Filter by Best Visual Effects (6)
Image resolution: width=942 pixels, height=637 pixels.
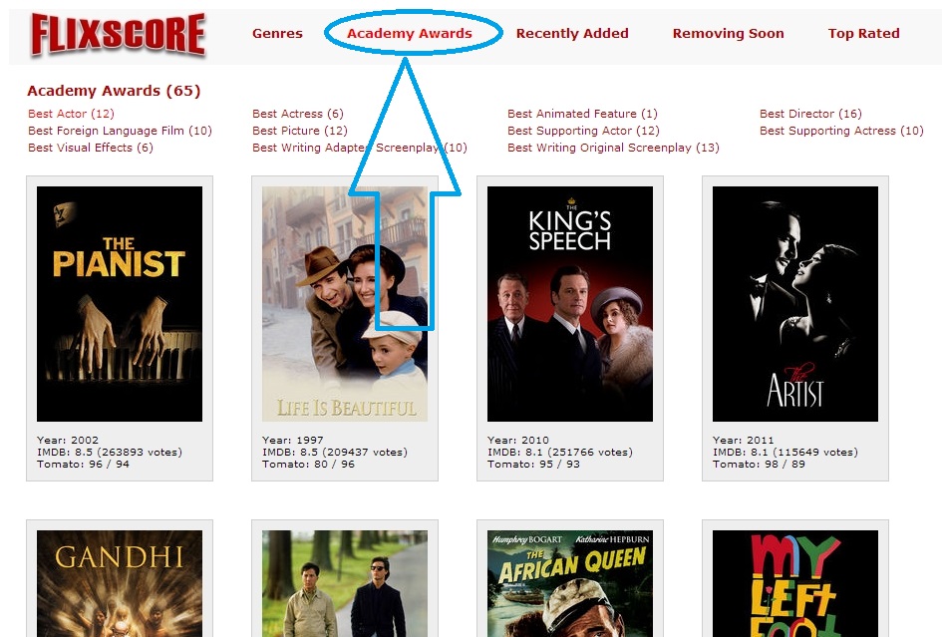click(x=90, y=148)
